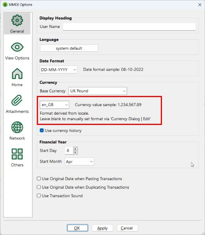This screenshot has width=205, height=235.
Task: Click the Currency value sample text
Action: pyautogui.click(x=108, y=105)
